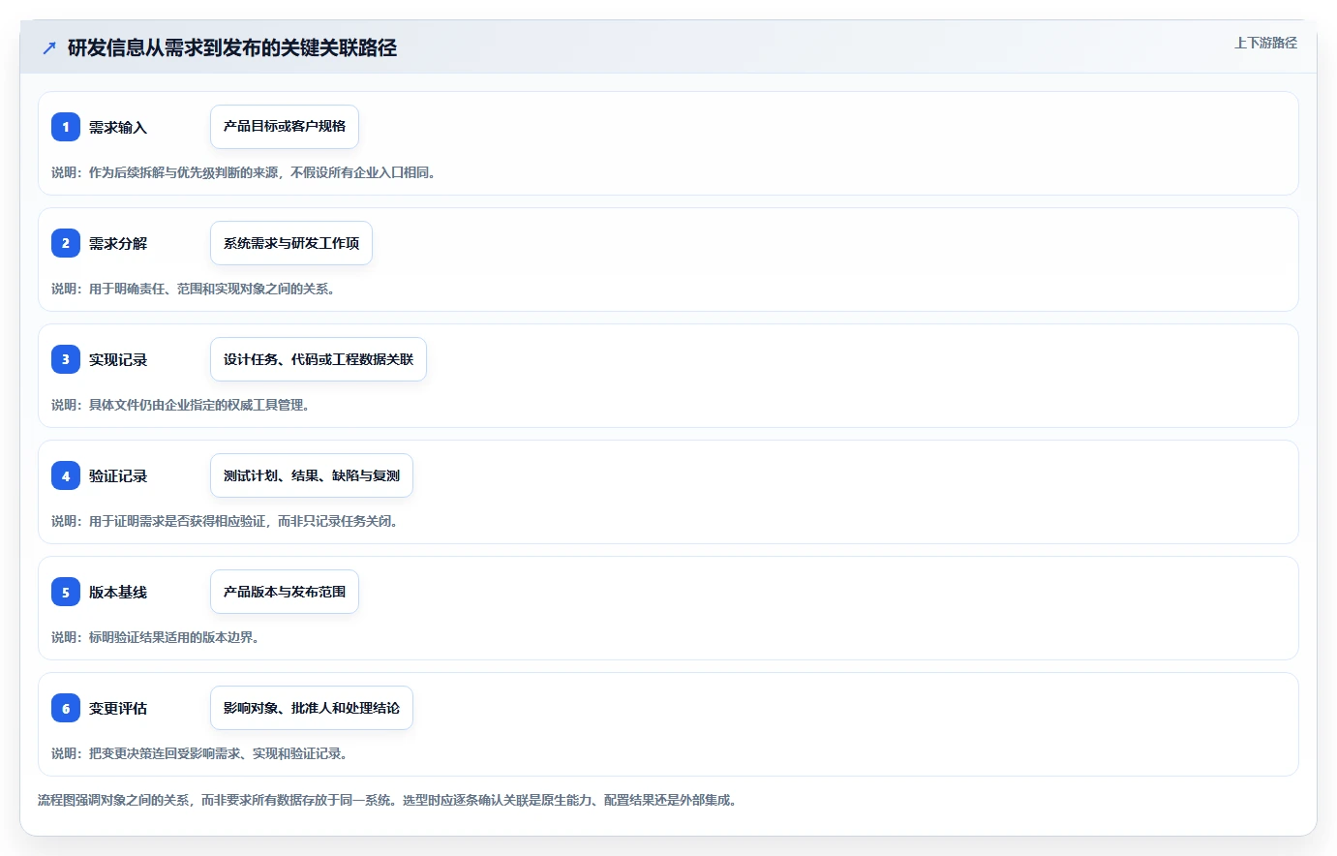Click the panel title 研发信息从需求到发布的关键关联路径
The height and width of the screenshot is (856, 1337).
tap(232, 47)
